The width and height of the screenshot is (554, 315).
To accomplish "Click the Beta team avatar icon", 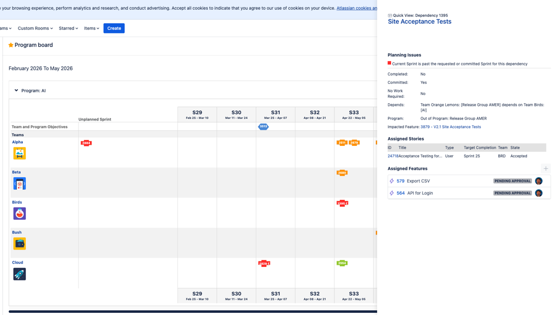I will click(19, 183).
